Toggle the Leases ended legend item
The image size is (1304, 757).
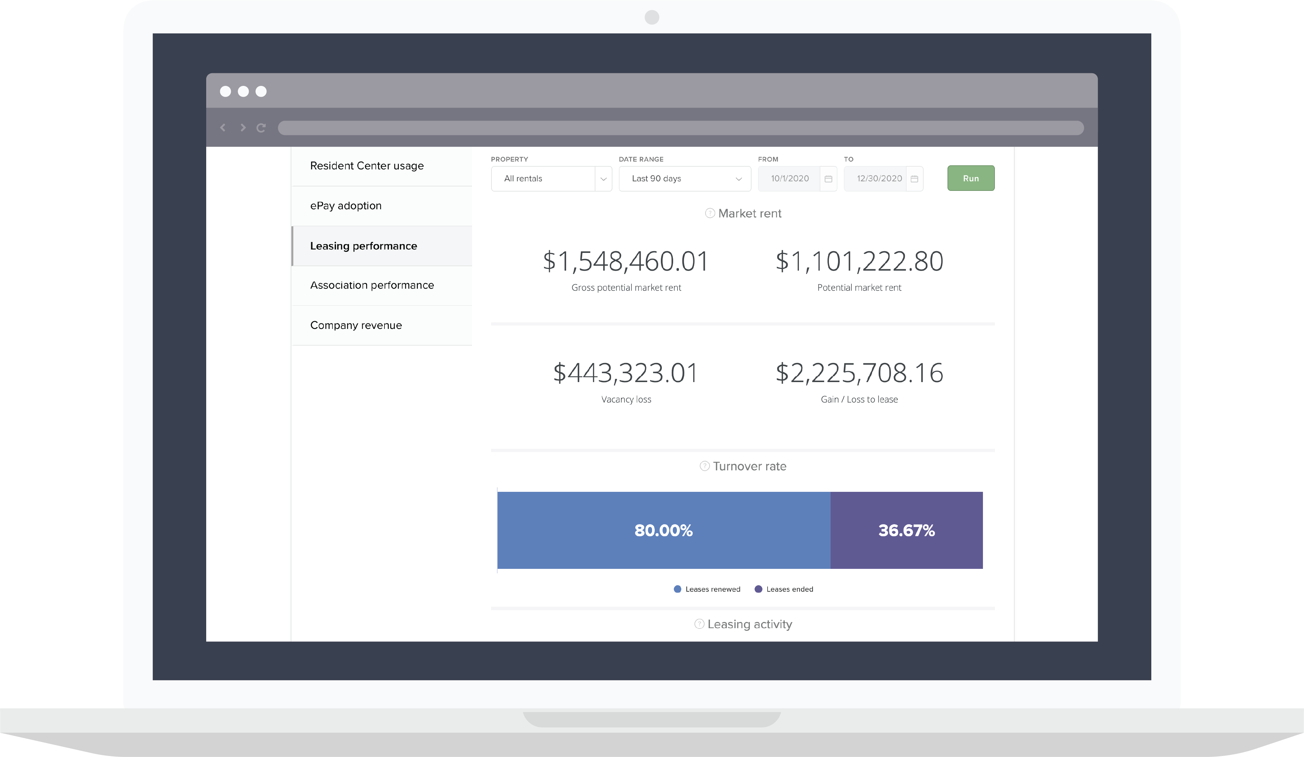[784, 589]
